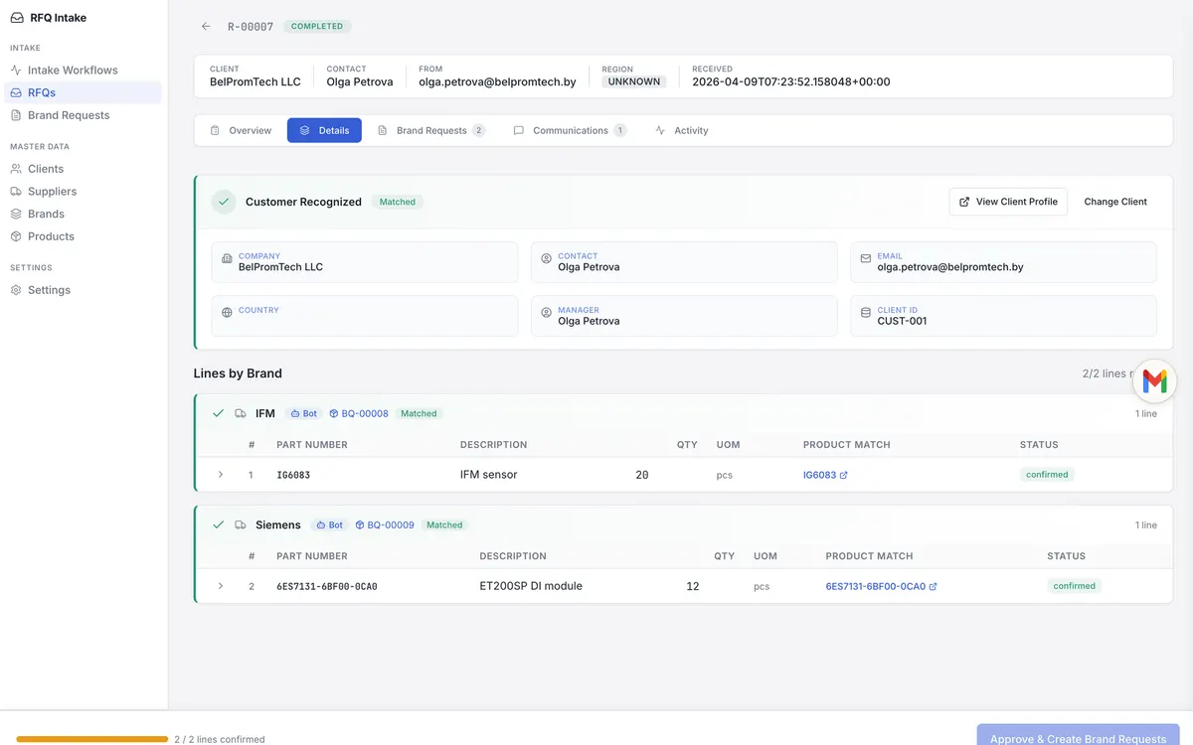Switch to the Overview tab
1193x745 pixels.
click(241, 130)
